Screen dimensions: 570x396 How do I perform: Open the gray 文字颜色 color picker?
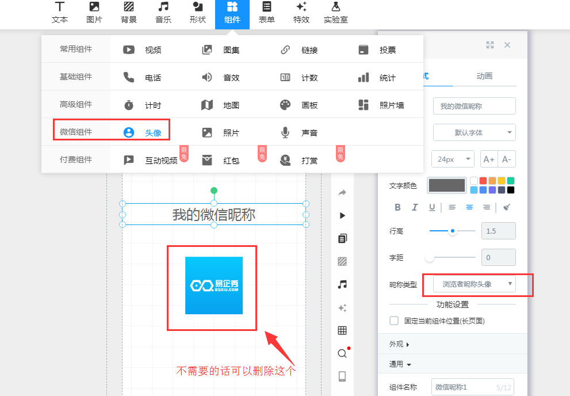[447, 185]
